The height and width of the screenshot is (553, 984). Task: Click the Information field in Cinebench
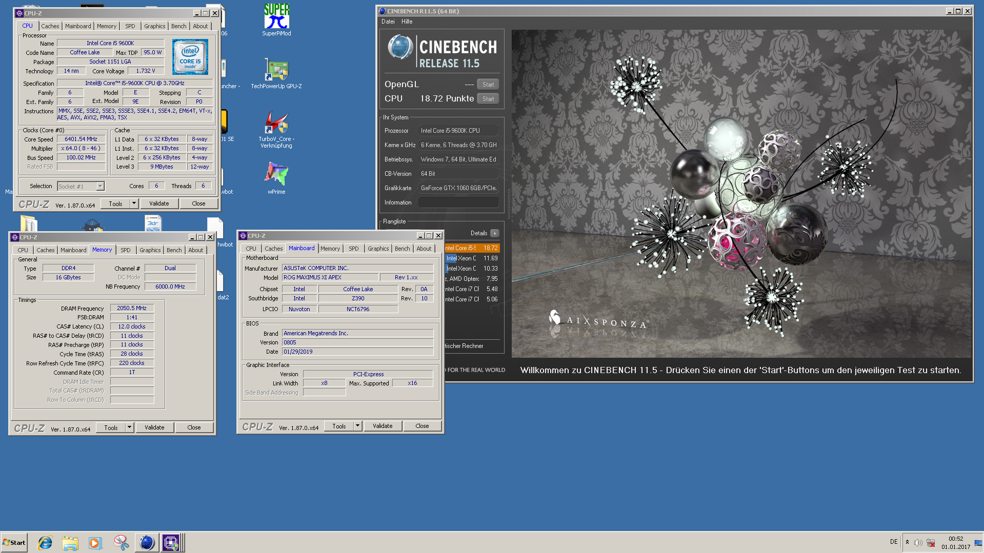tap(458, 202)
